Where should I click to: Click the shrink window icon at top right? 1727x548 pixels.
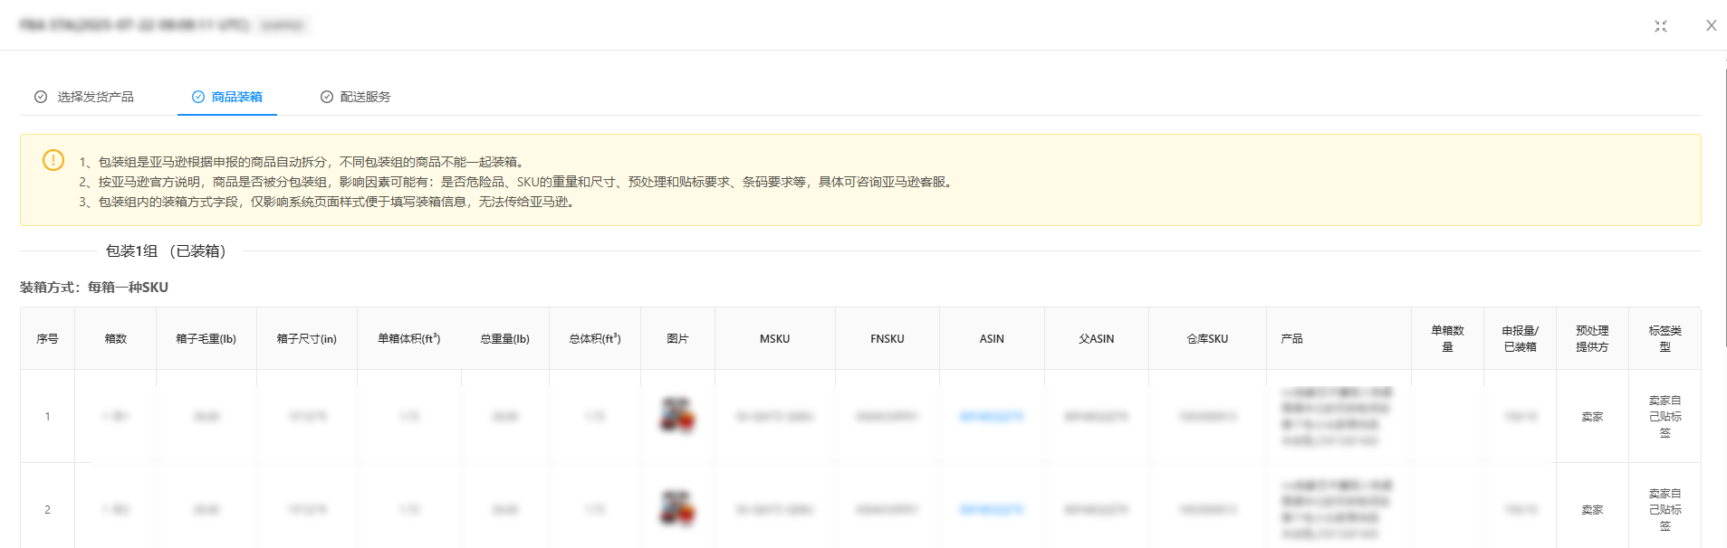click(x=1661, y=26)
